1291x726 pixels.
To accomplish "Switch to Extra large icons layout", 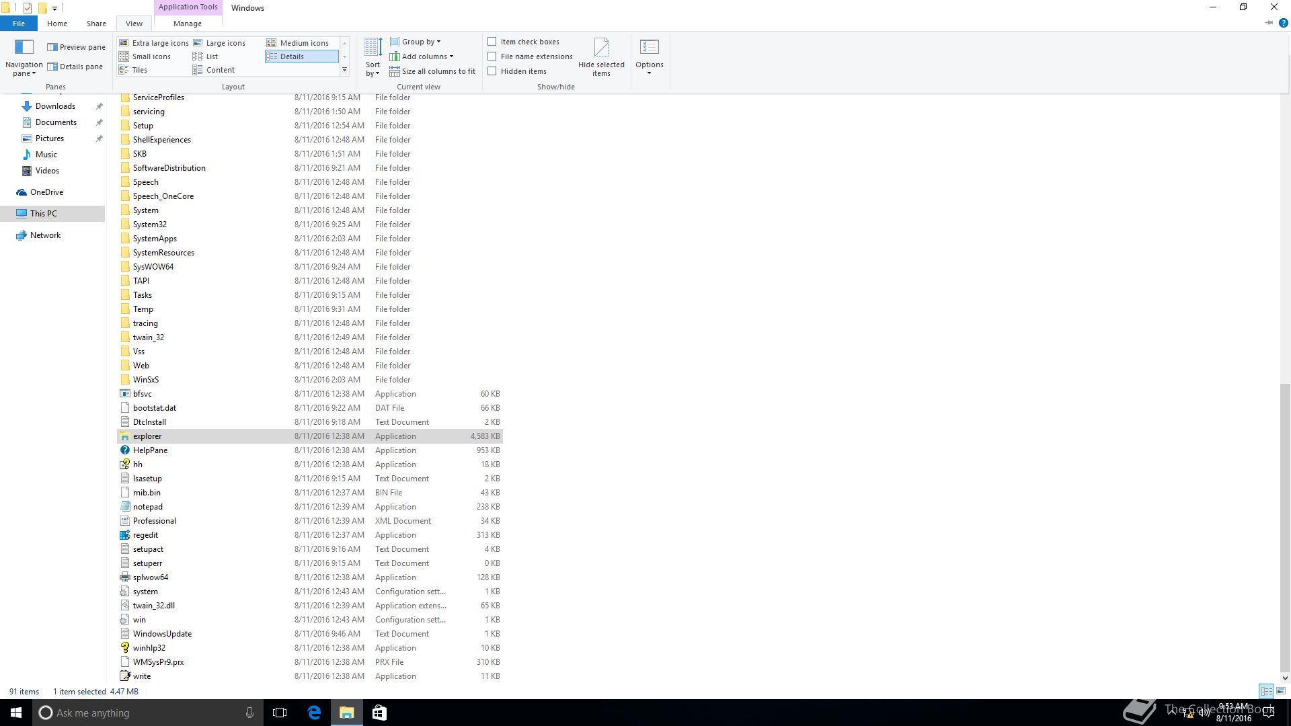I will pyautogui.click(x=154, y=43).
